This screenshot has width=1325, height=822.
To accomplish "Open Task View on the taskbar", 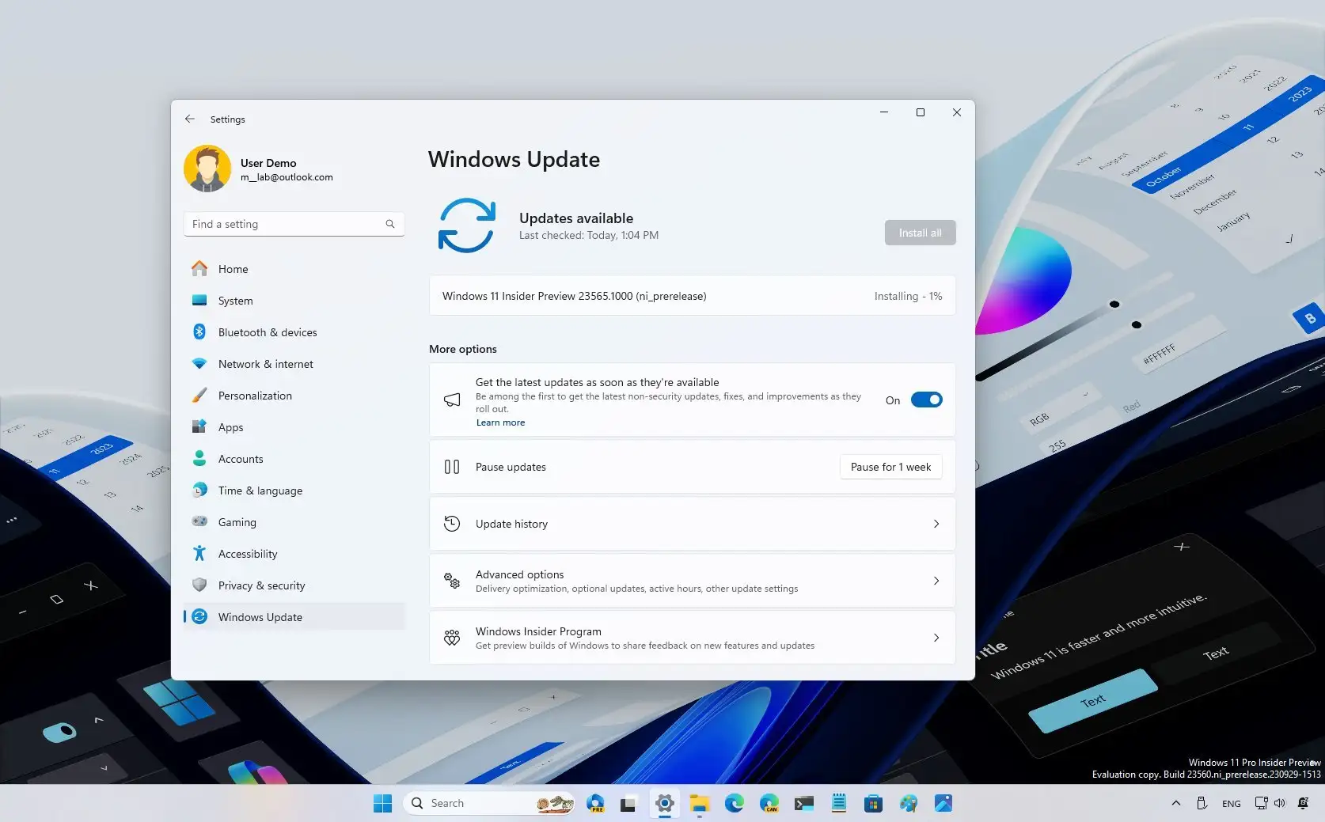I will point(628,804).
